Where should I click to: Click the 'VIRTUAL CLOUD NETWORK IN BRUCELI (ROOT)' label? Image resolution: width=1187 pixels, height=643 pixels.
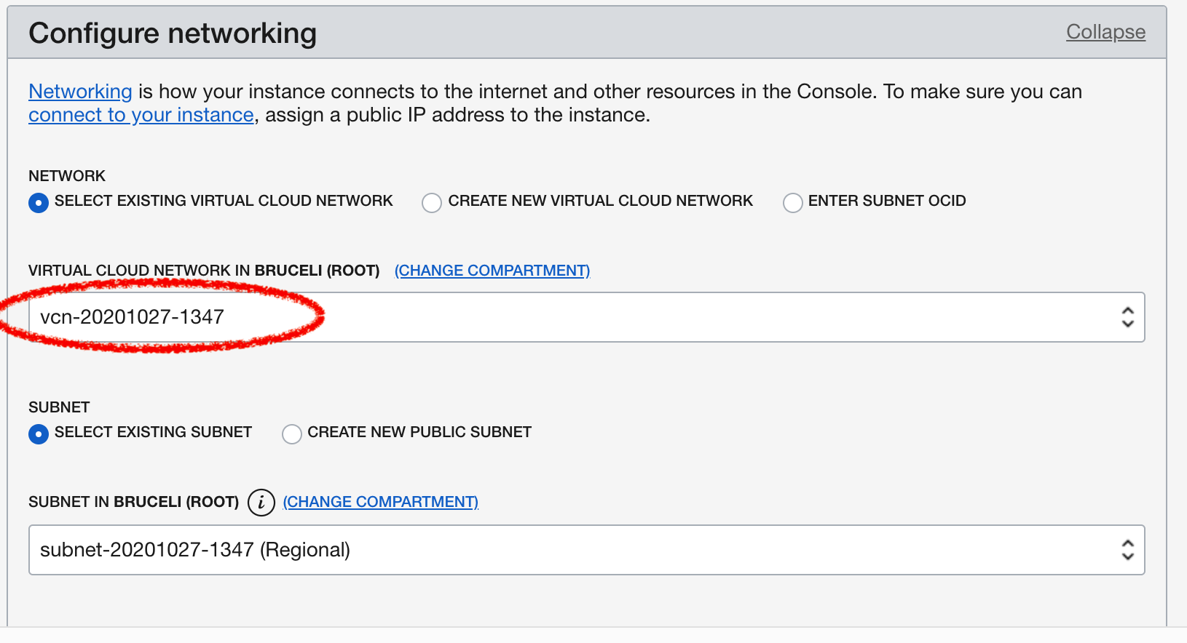click(204, 271)
